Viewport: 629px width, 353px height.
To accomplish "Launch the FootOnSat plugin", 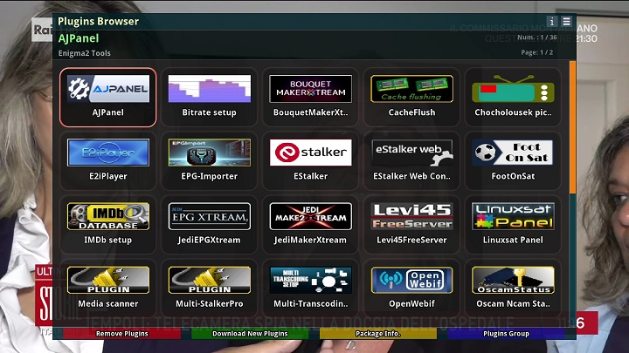I will pos(513,161).
